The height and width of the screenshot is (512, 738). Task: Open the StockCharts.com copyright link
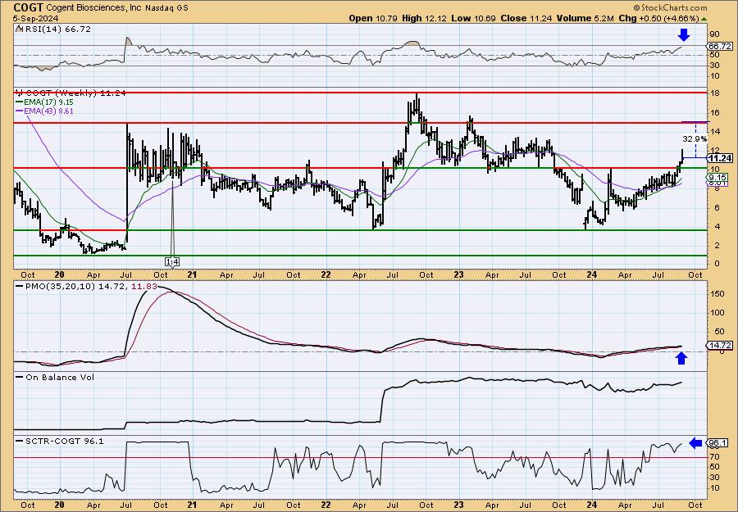pos(670,7)
